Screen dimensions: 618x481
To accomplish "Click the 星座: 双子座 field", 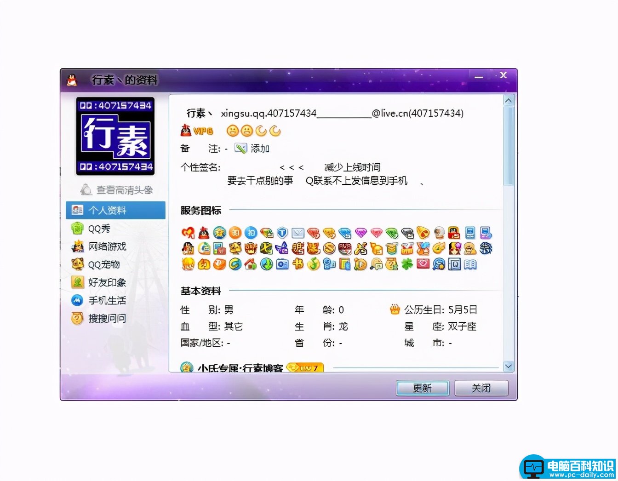I will point(440,326).
